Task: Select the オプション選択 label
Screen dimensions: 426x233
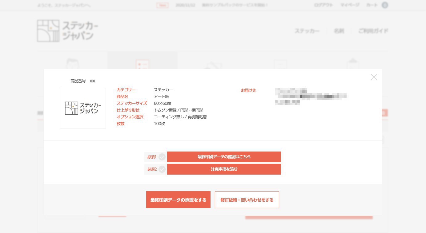Action: (130, 117)
